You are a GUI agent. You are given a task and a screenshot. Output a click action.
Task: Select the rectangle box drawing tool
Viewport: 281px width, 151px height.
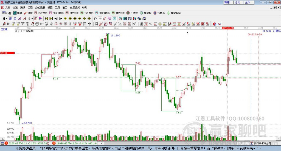coord(96,24)
